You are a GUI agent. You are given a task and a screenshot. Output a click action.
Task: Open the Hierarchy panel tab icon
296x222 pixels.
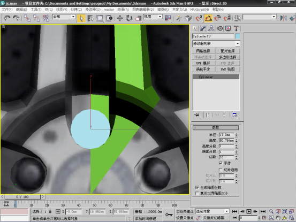click(x=211, y=28)
